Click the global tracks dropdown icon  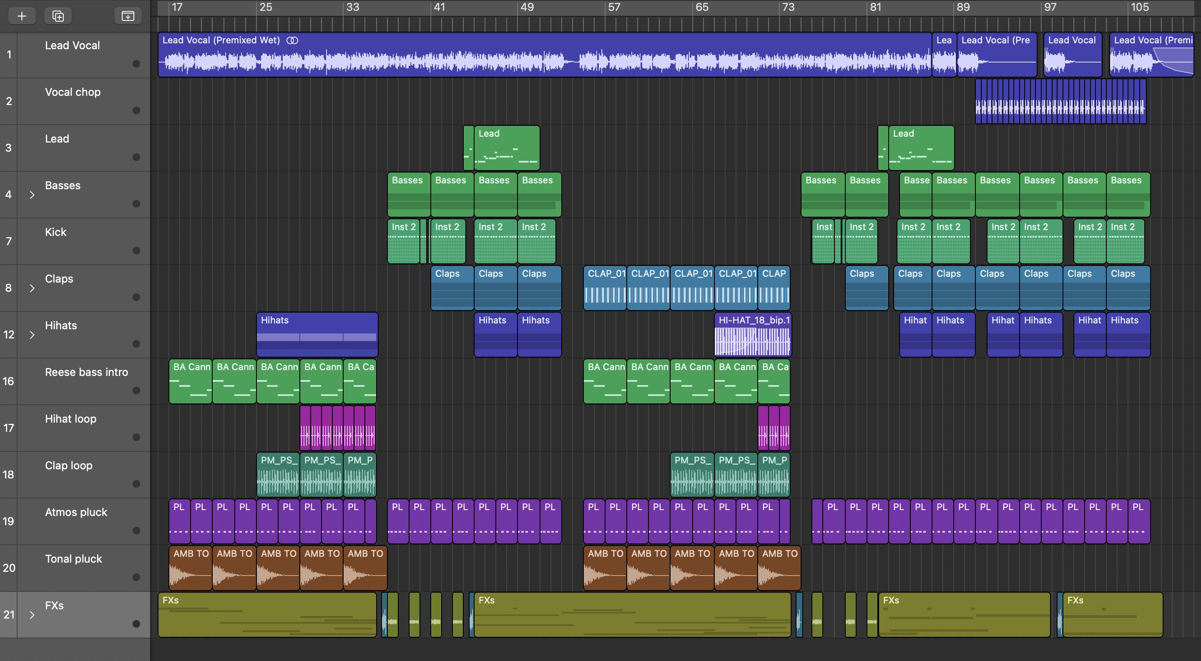tap(127, 16)
